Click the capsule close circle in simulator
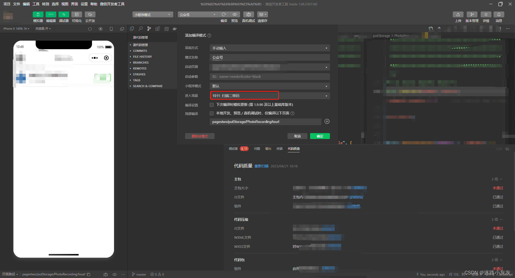 [x=106, y=58]
